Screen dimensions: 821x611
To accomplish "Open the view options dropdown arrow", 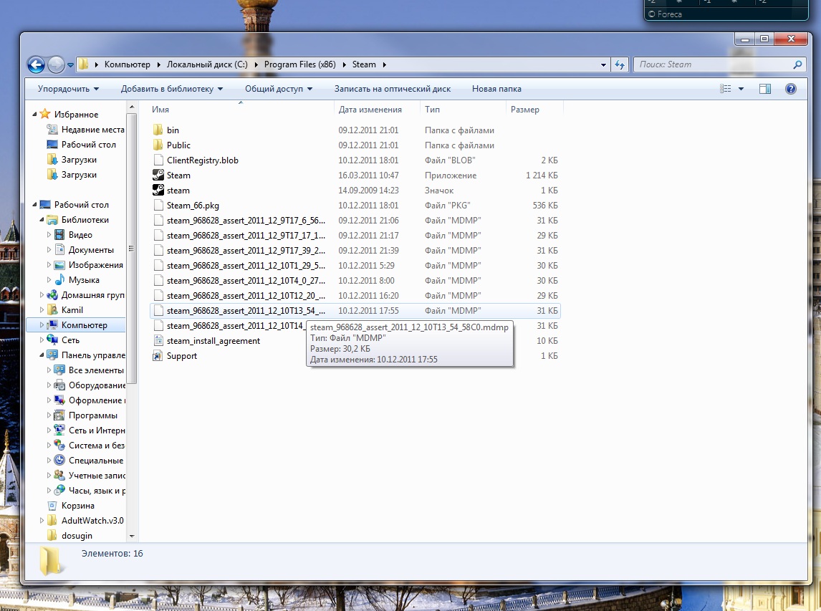I will coord(741,89).
